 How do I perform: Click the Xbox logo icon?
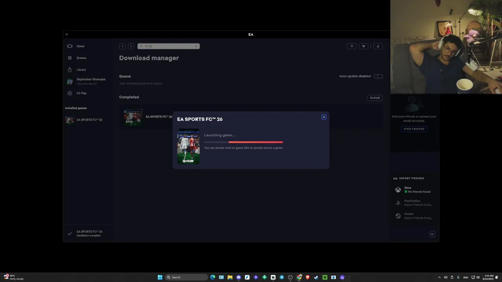398,190
